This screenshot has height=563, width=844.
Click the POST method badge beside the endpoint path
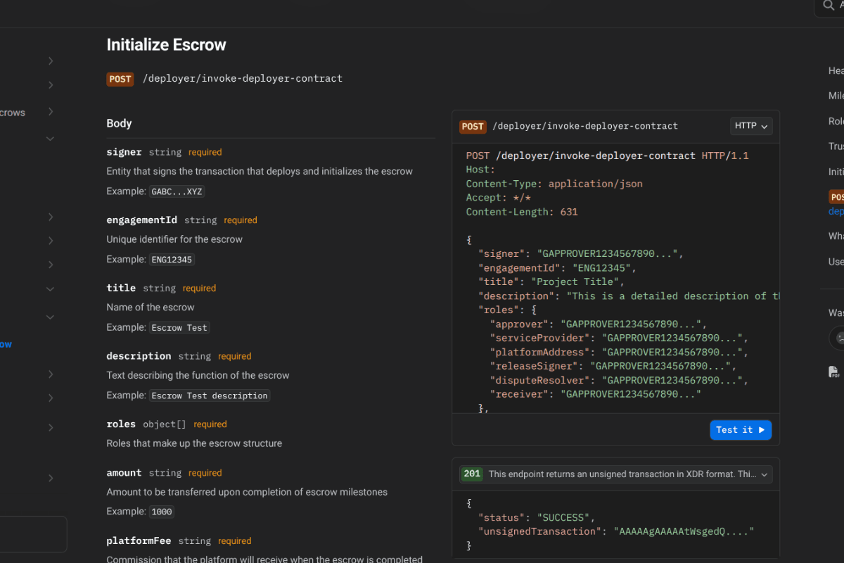pyautogui.click(x=120, y=79)
